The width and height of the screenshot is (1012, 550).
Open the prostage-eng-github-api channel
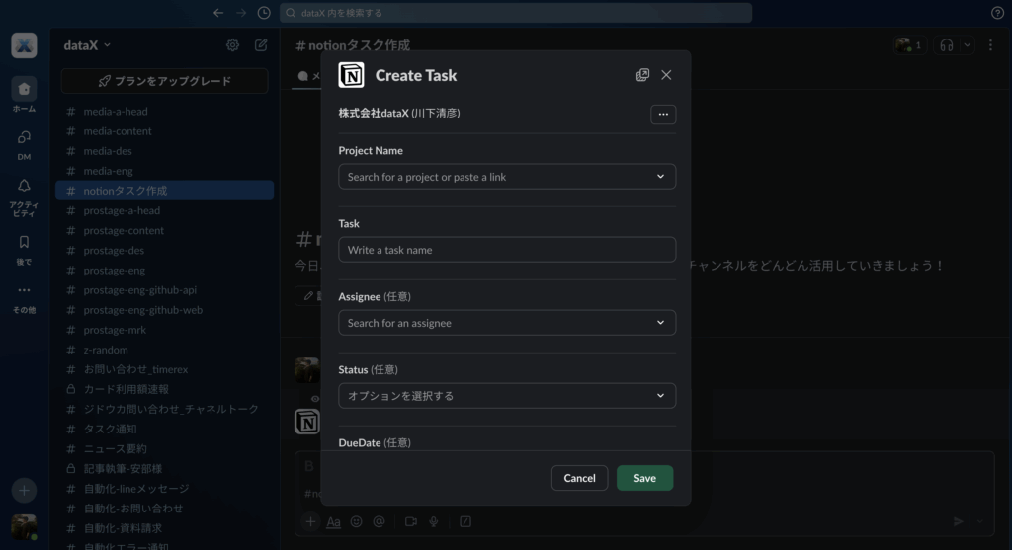tap(165, 290)
